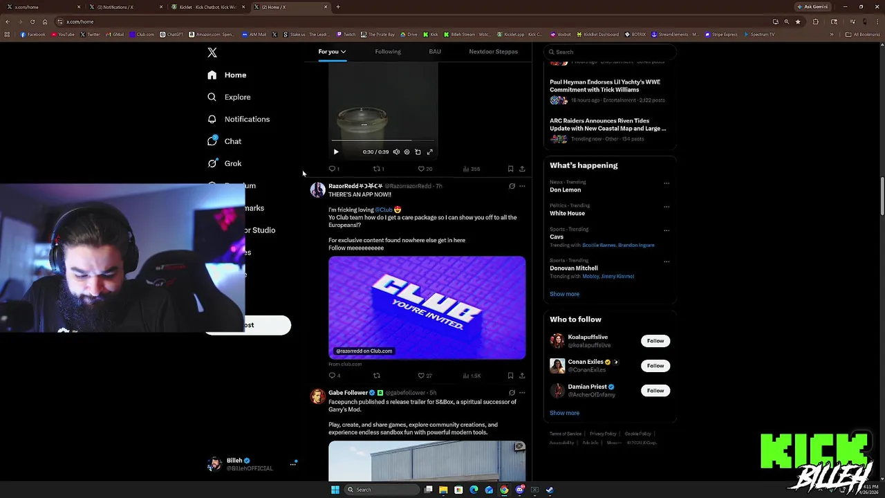Open more options for White House trend
Image resolution: width=885 pixels, height=498 pixels.
(x=667, y=207)
